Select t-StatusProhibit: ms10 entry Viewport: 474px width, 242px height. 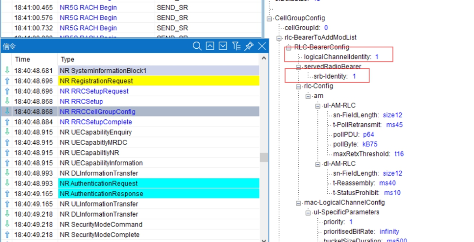pyautogui.click(x=366, y=193)
